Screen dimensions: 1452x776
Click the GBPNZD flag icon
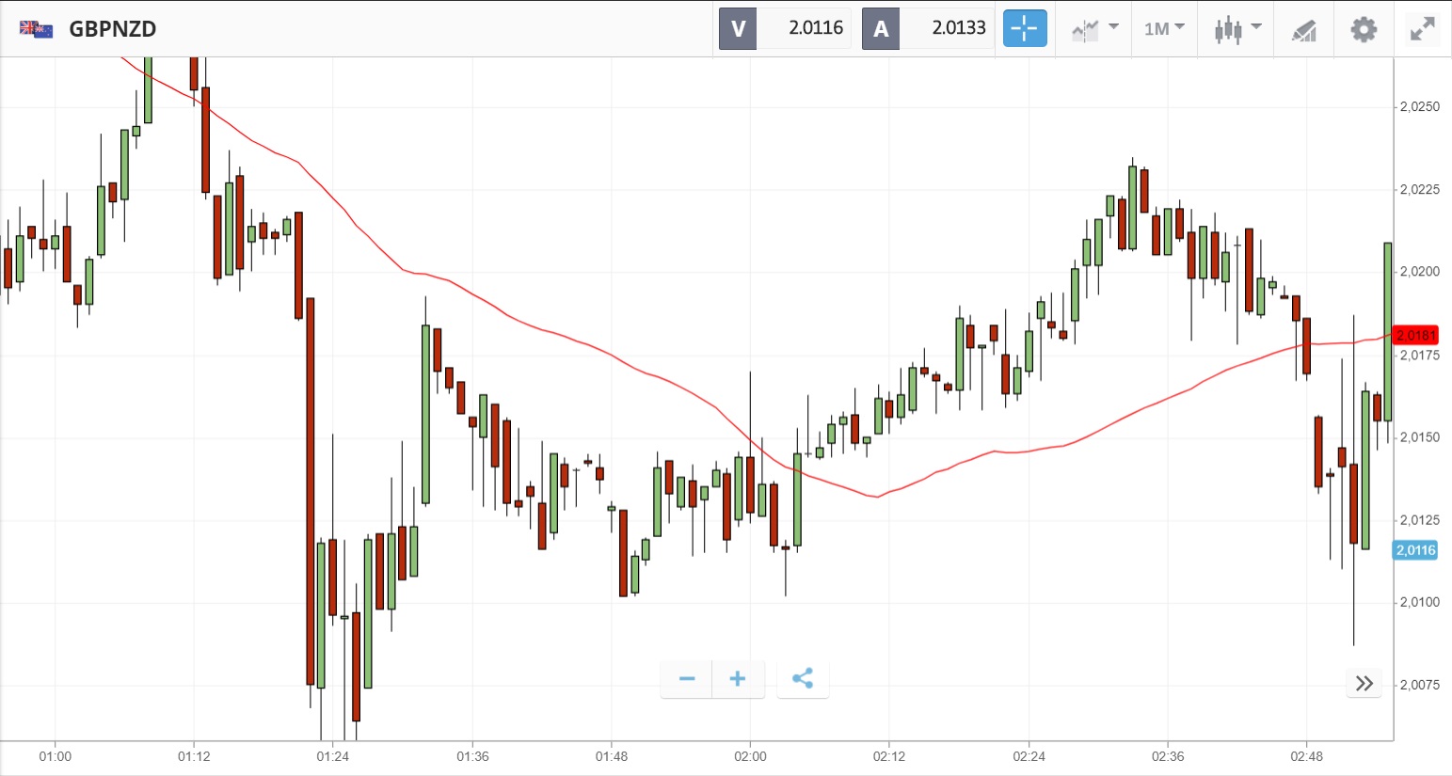point(36,29)
